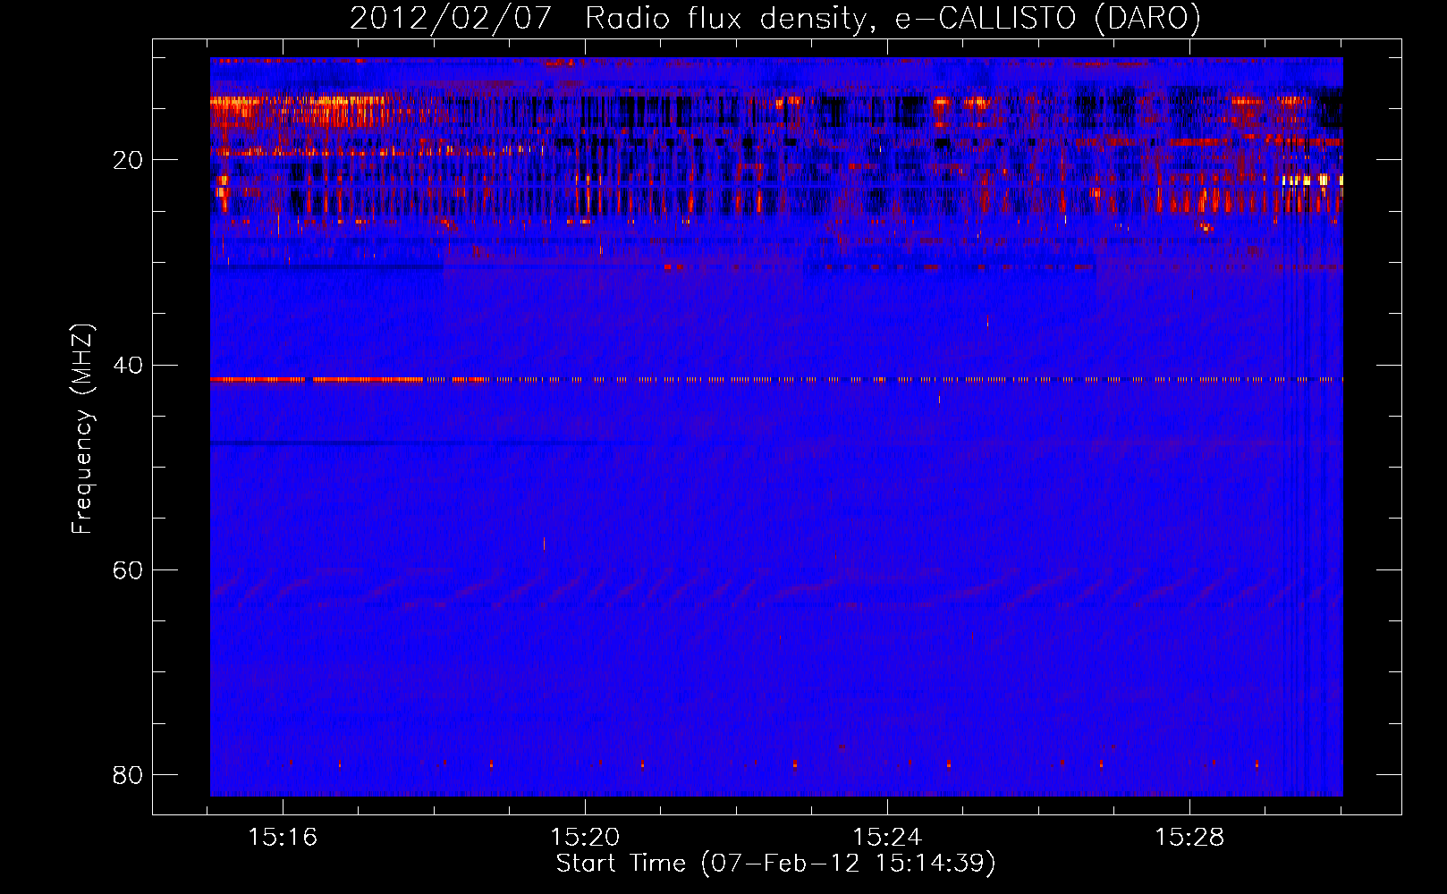
Task: Click the 15:16 time tick label
Action: [x=283, y=838]
